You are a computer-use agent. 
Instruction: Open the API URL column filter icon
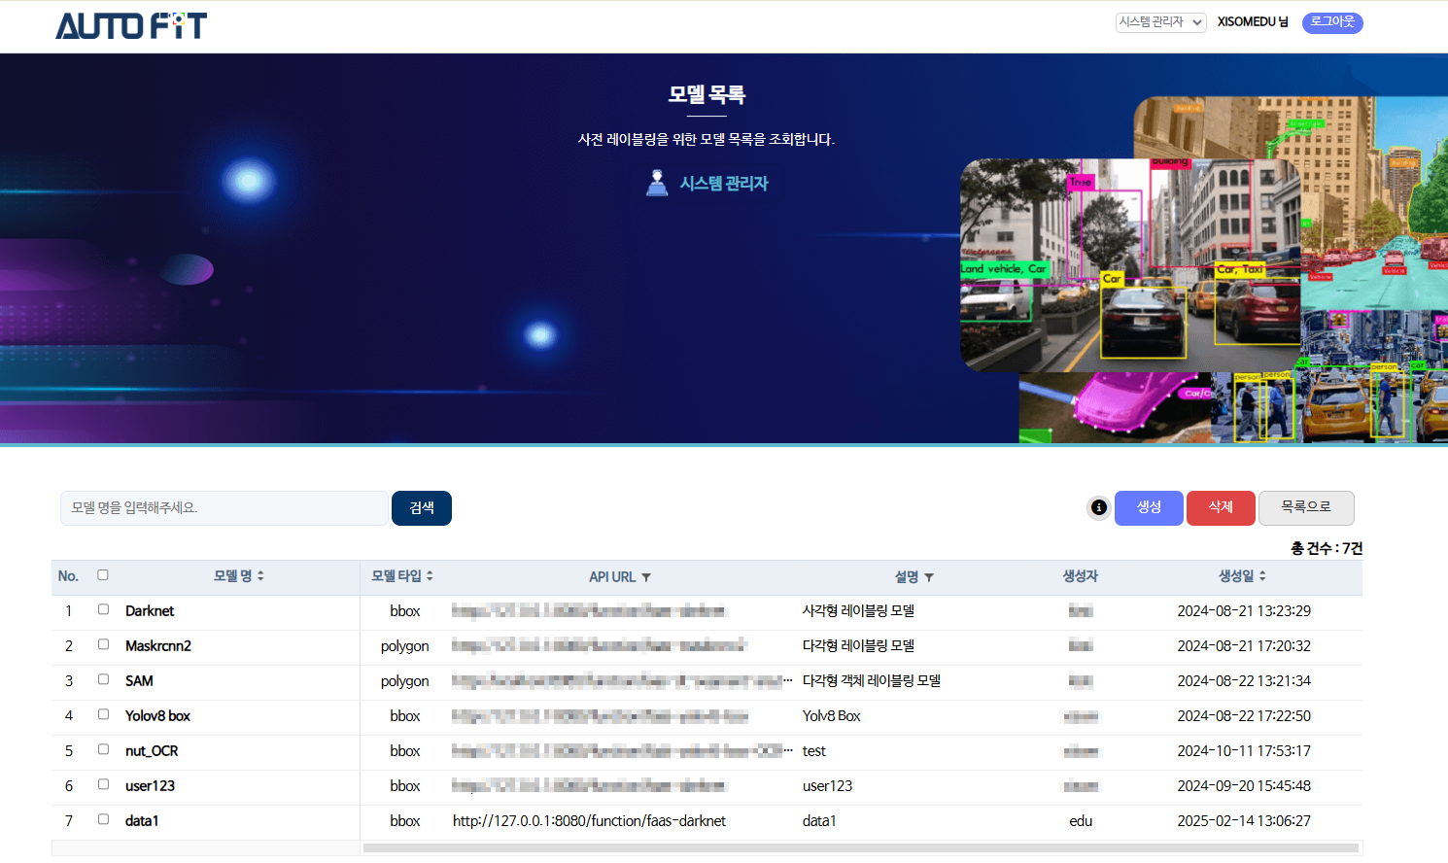click(x=646, y=577)
